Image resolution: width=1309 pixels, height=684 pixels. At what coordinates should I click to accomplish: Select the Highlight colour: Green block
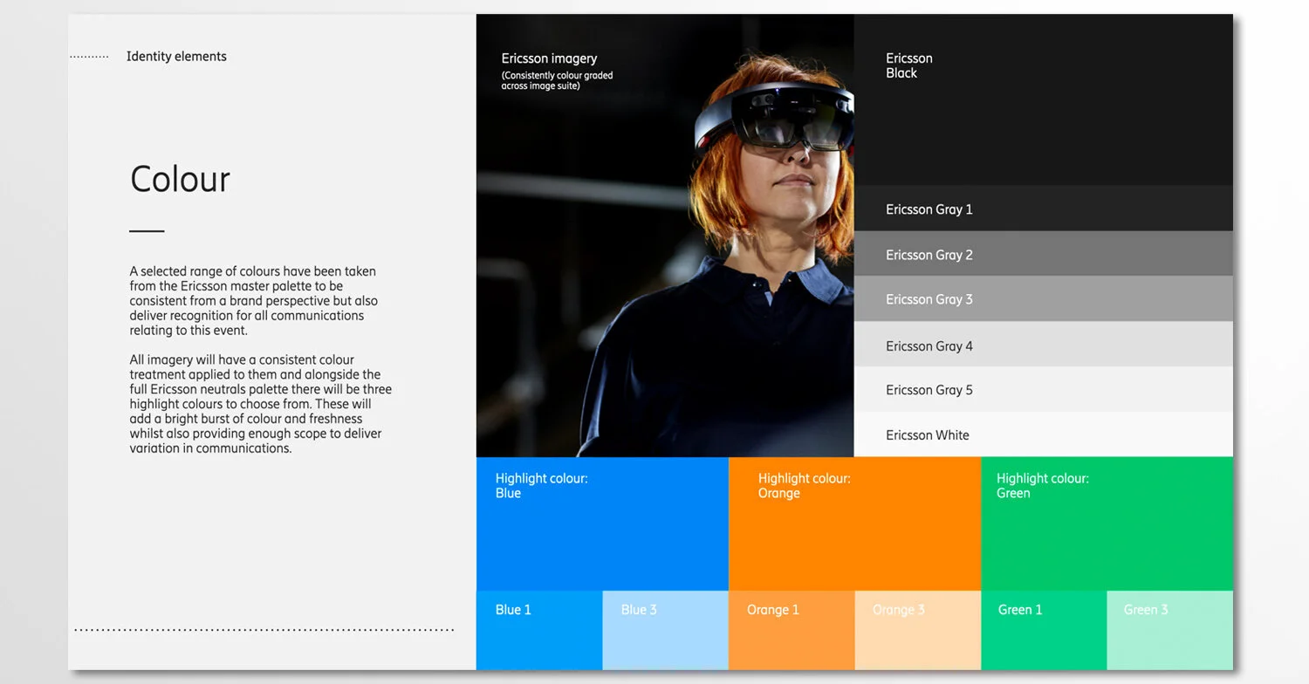pos(1107,523)
